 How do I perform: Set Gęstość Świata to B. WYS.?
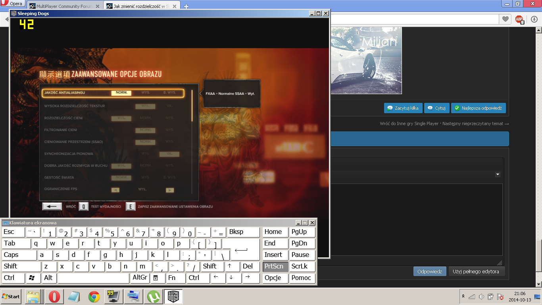[169, 178]
